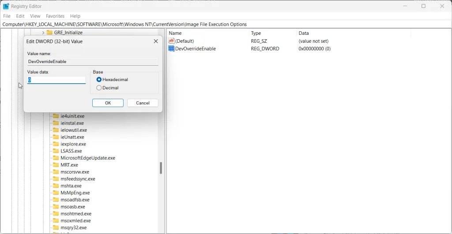Click the REG_DWORD type cell
Screen dimensions: 452x234
265,49
